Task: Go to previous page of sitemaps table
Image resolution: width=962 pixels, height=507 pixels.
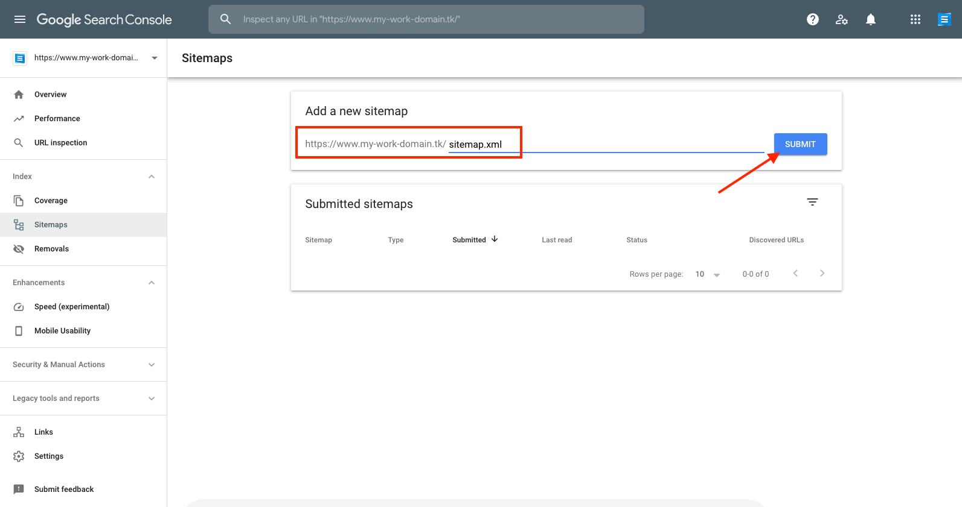Action: [x=795, y=273]
